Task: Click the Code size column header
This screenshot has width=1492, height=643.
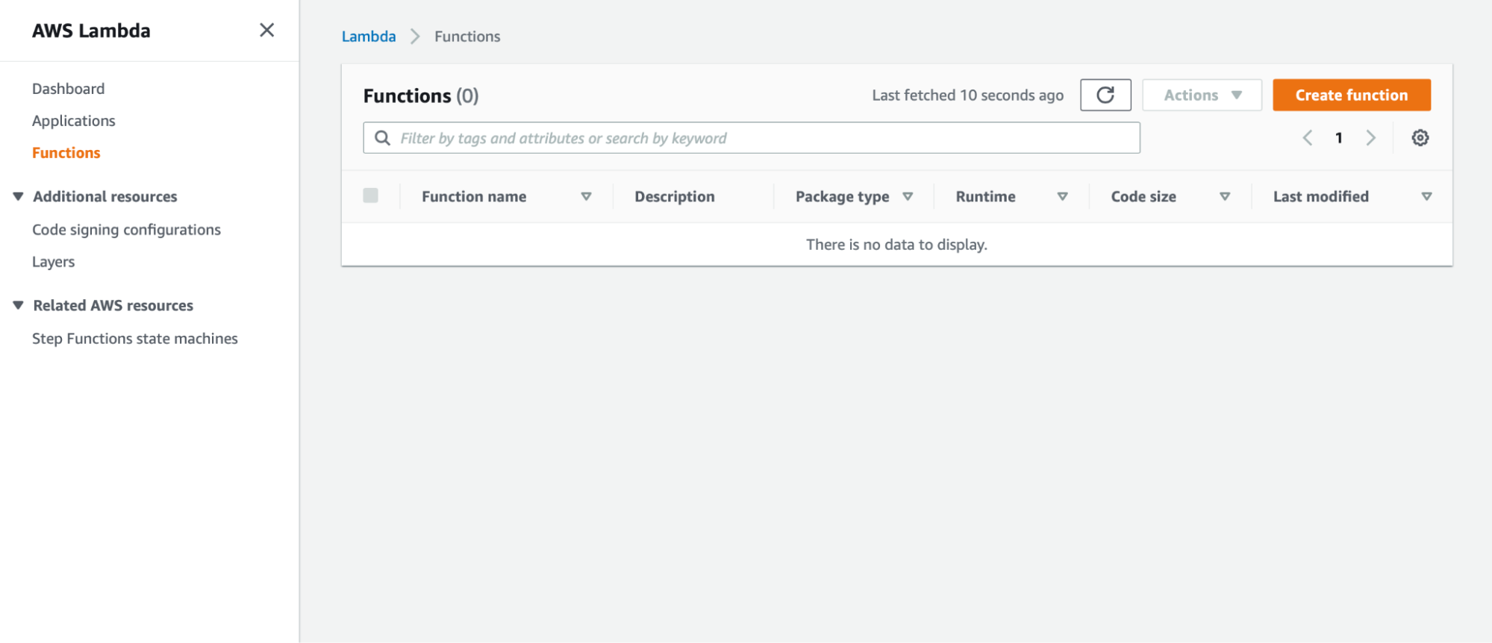Action: tap(1143, 197)
